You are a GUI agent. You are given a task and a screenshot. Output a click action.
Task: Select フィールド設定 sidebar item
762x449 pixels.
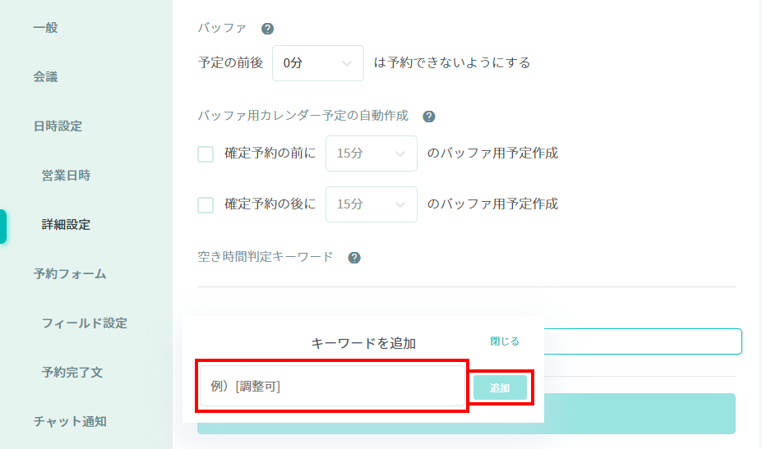85,323
